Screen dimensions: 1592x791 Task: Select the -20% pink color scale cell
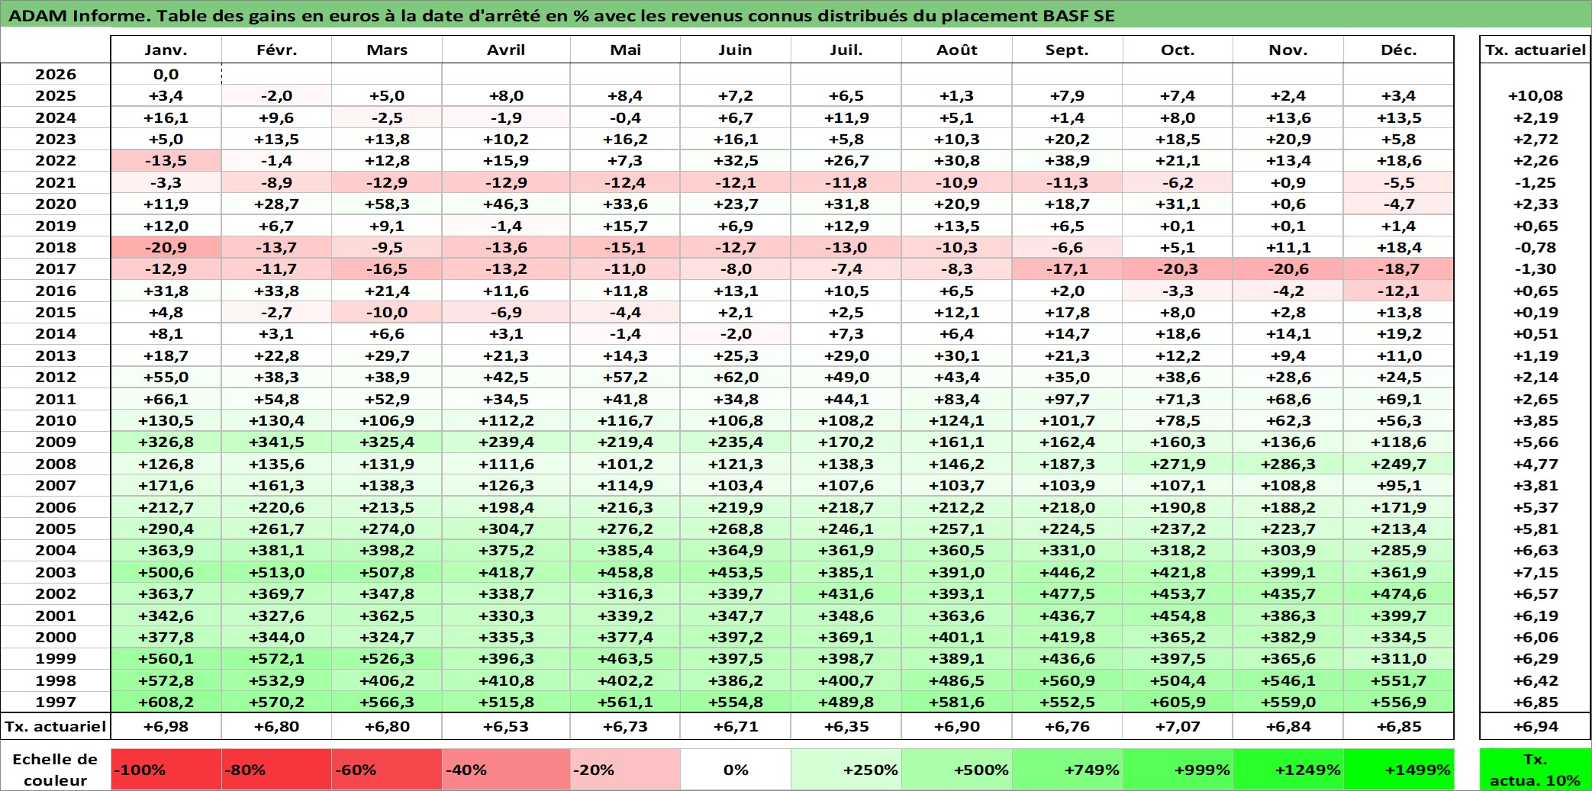pyautogui.click(x=625, y=770)
